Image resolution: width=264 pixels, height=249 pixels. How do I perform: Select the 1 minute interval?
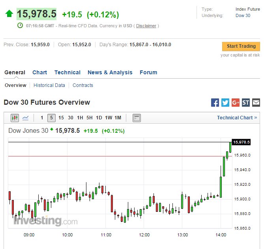tap(42, 118)
